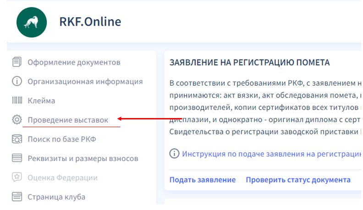The height and width of the screenshot is (210, 363).
Task: Click the icon beside Страница клуба
Action: tap(17, 197)
